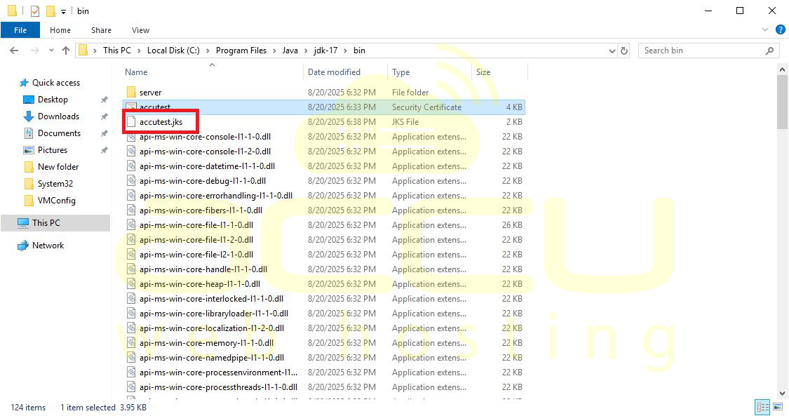
Task: Open the server folder
Action: click(149, 92)
